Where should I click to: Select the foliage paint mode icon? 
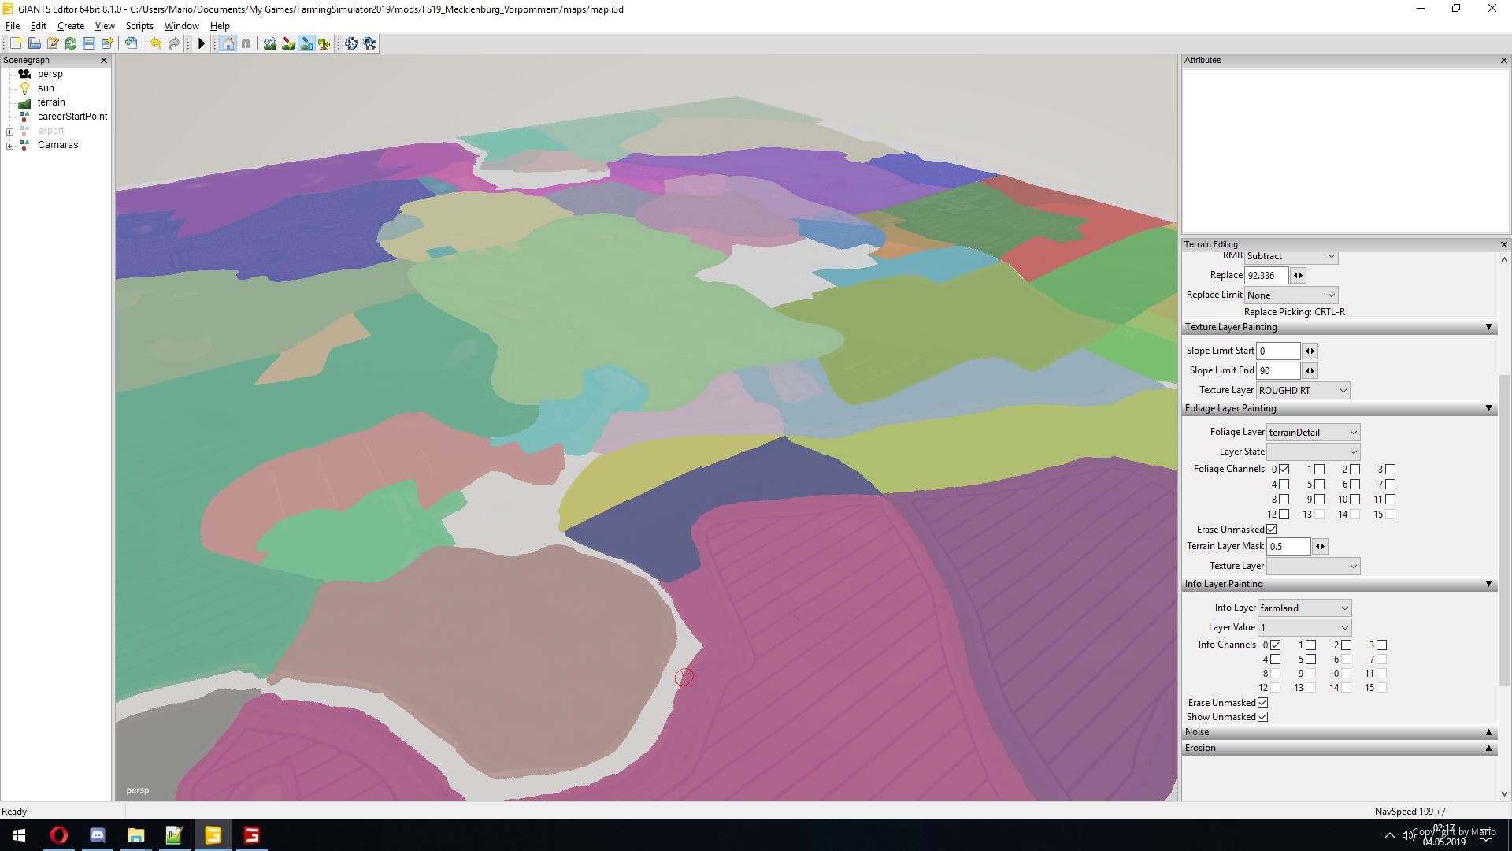[324, 43]
